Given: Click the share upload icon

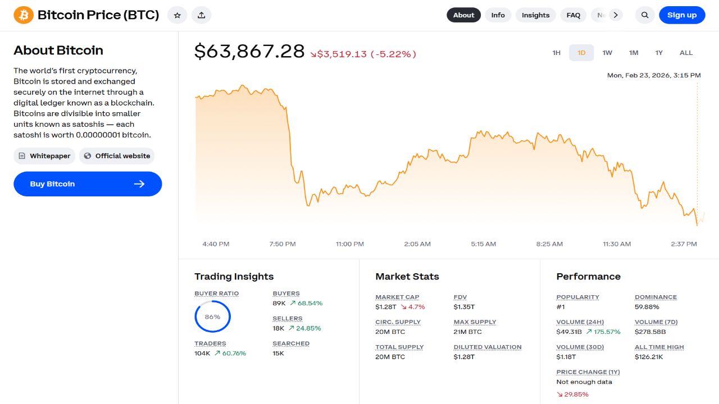Looking at the screenshot, I should click(201, 15).
